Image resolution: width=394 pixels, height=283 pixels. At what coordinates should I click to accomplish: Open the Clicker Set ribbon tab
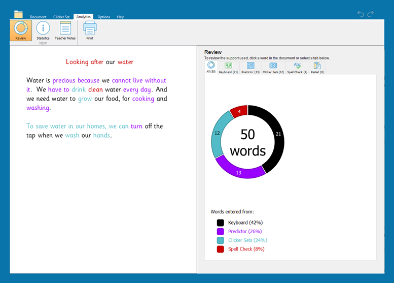(x=62, y=17)
